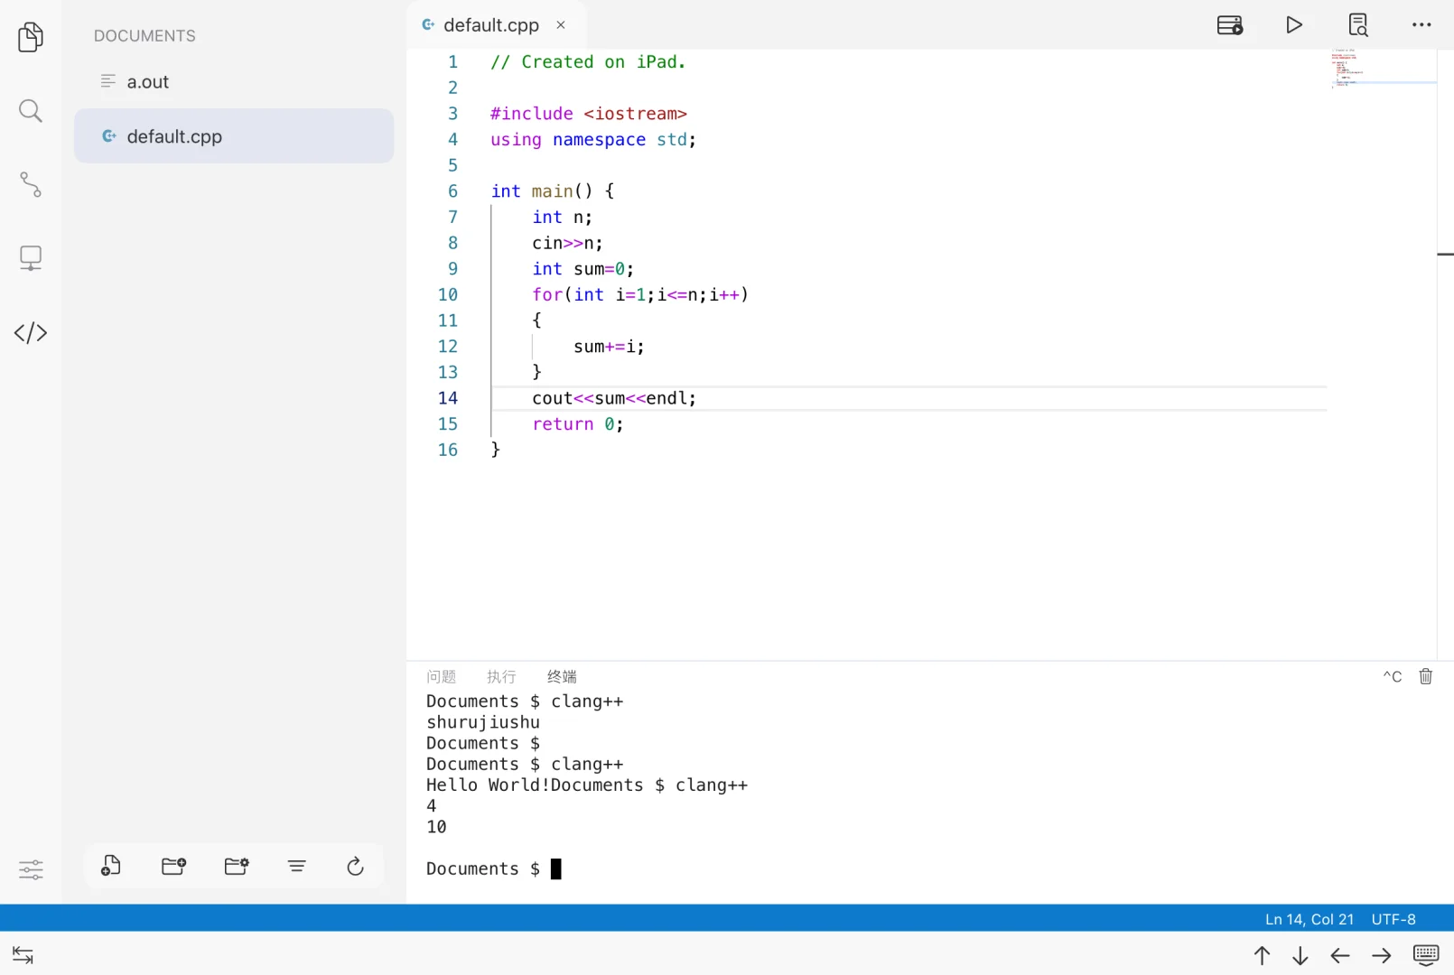Click the 'int main() {' line
1454x975 pixels.
553,191
